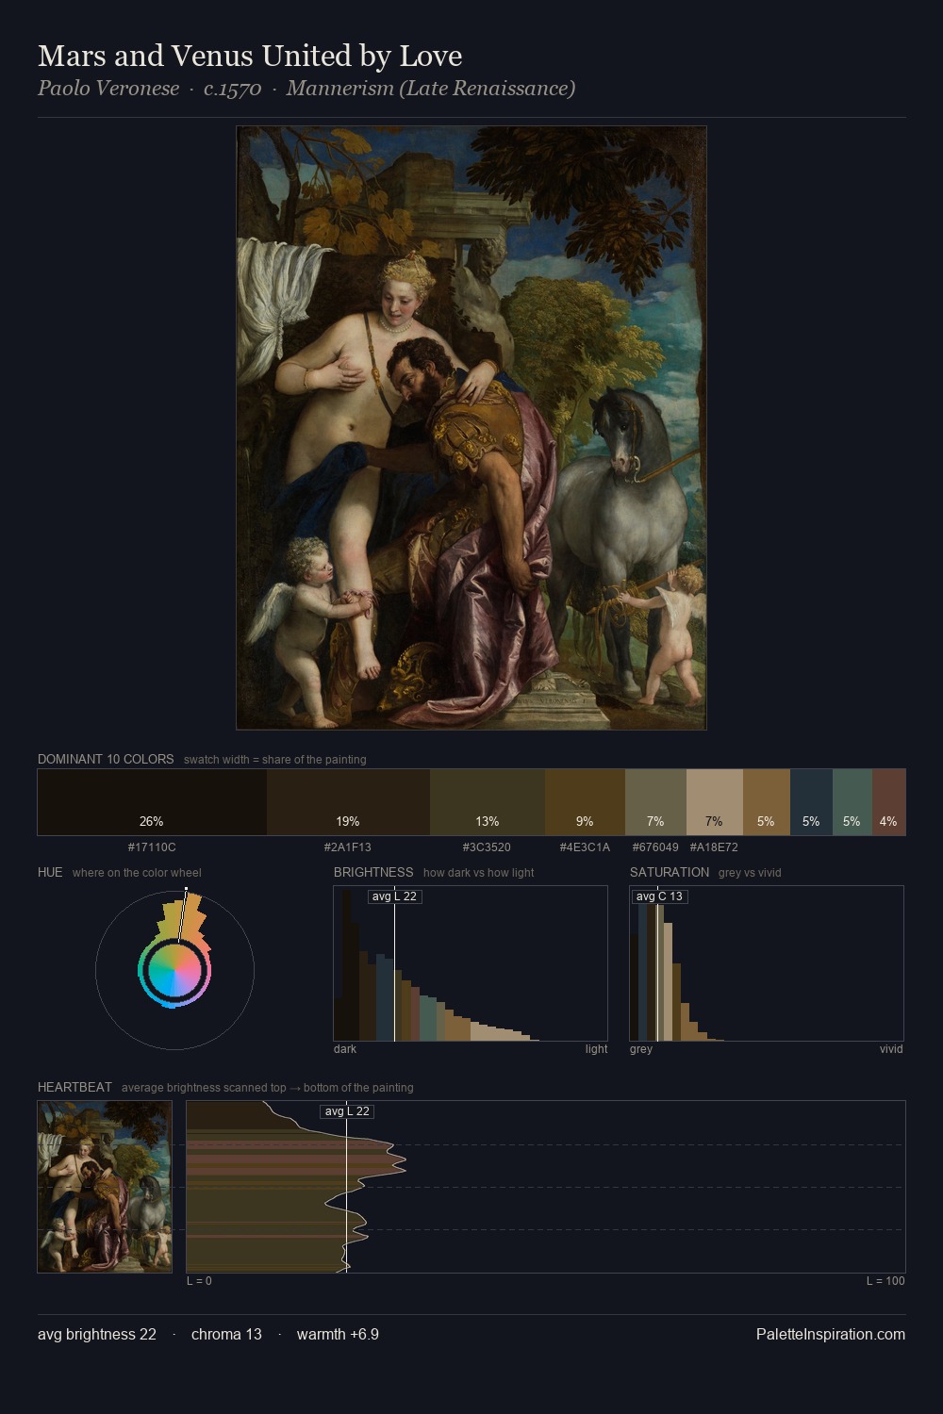Click the 'avg C 13' saturation label
Screen dimensions: 943x1414
coord(659,896)
